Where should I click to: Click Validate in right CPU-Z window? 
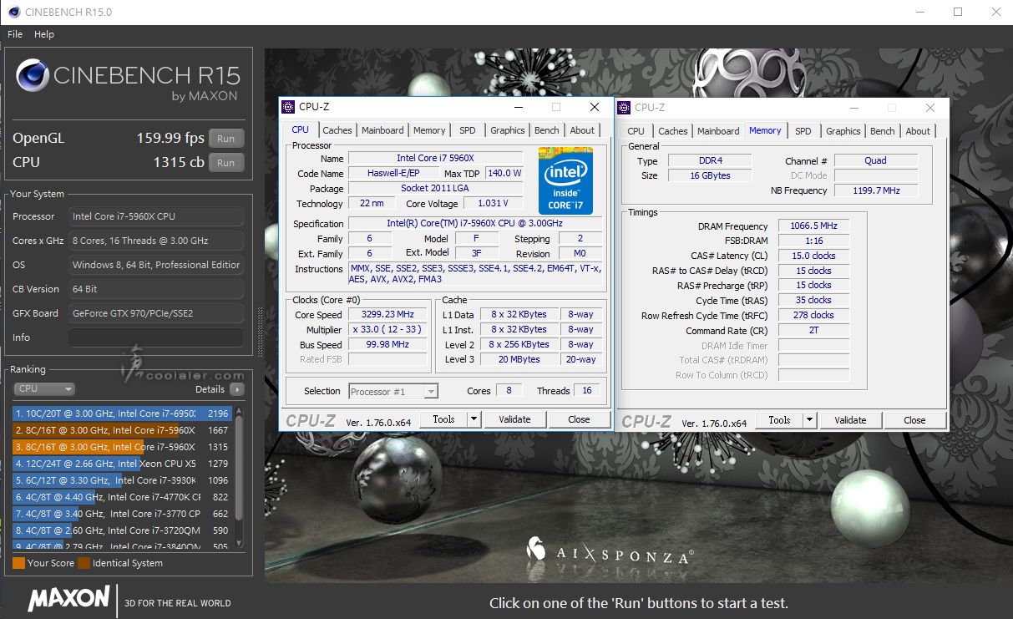point(850,420)
